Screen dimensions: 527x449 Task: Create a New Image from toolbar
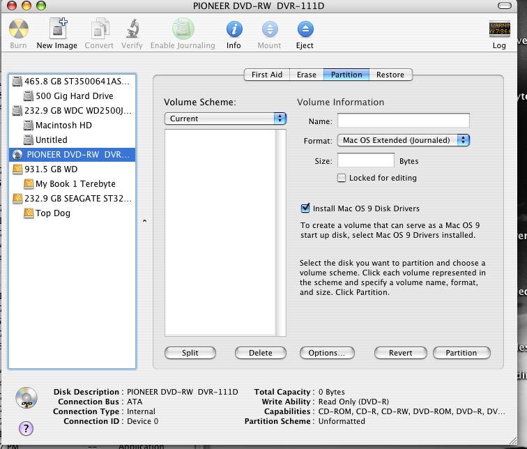coord(58,28)
